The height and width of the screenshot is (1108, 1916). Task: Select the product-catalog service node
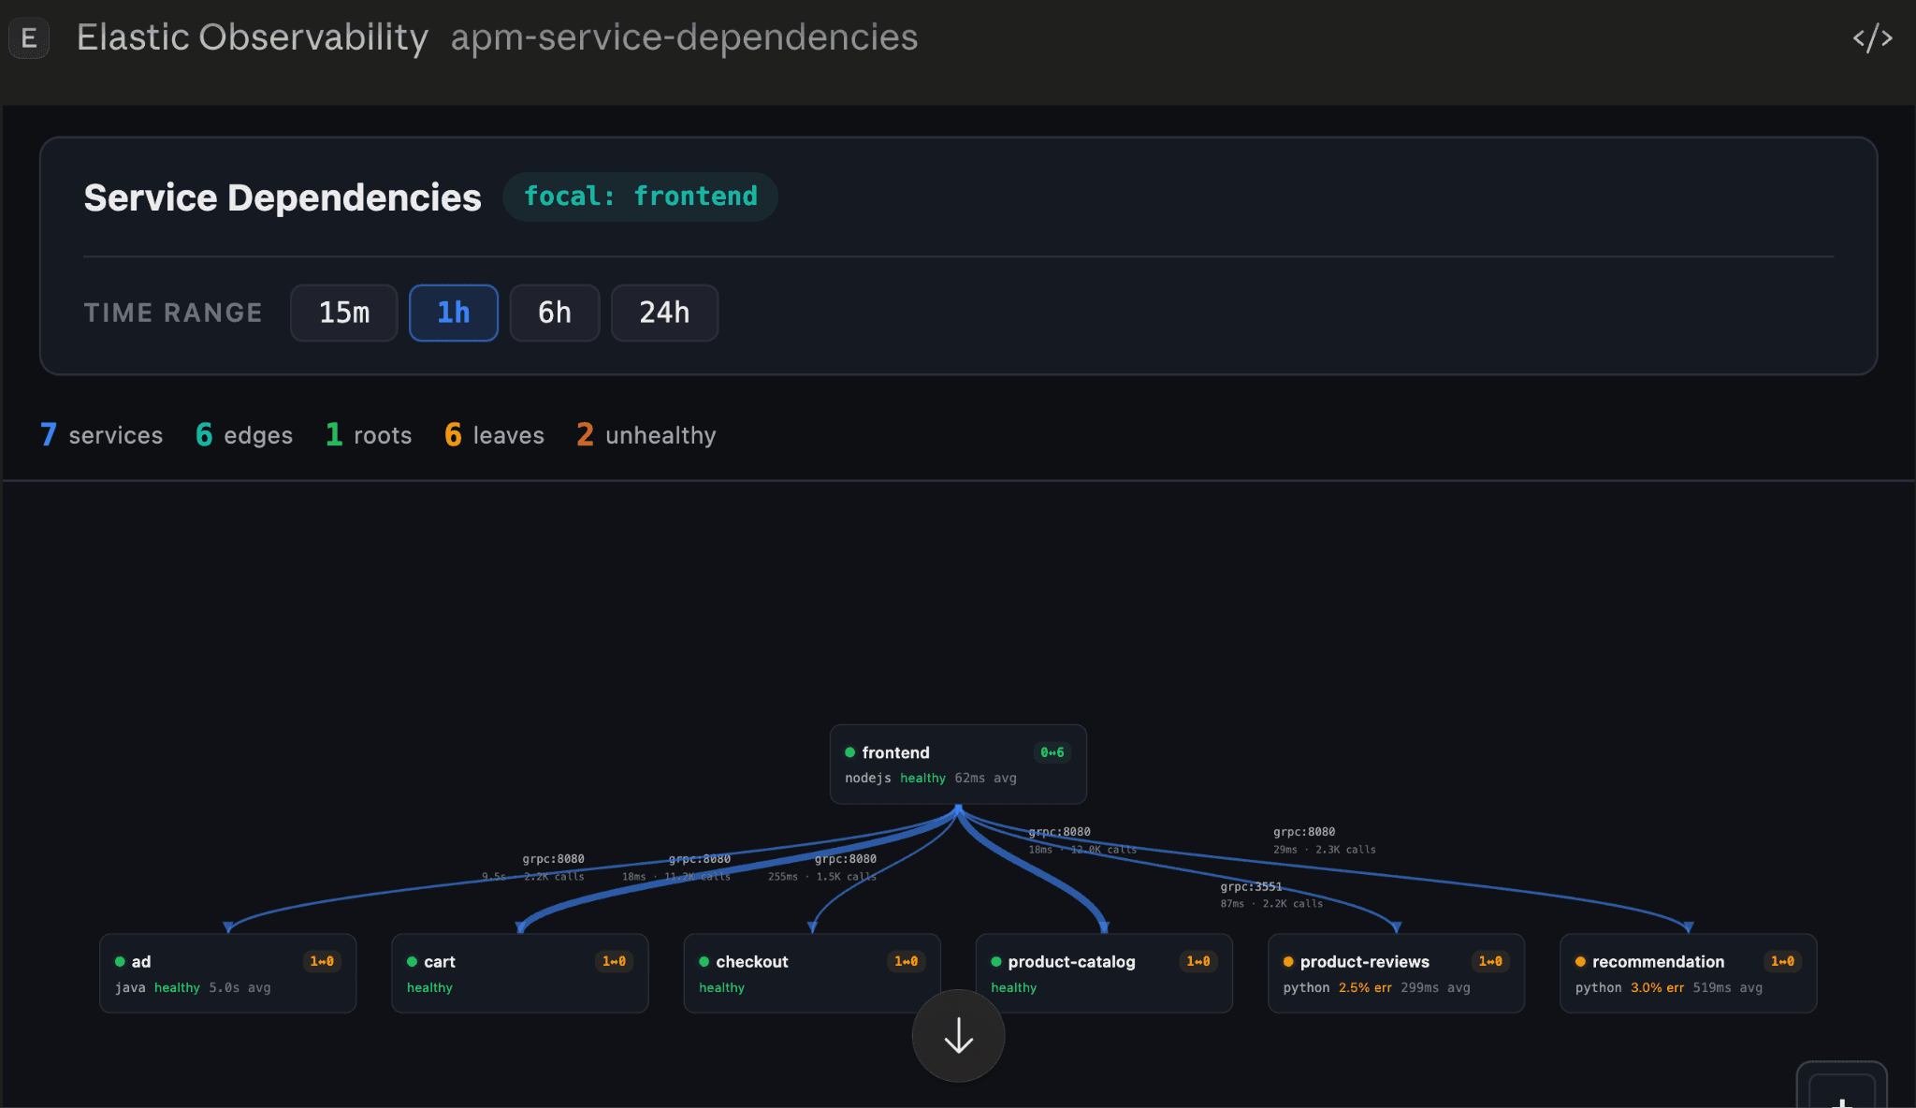(1103, 973)
